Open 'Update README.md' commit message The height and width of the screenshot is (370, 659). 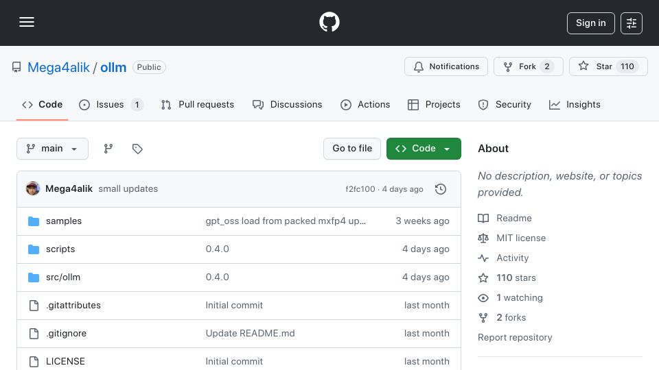click(x=250, y=334)
